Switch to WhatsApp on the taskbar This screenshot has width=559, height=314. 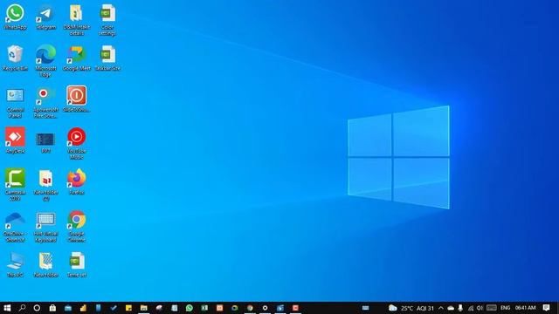190,308
